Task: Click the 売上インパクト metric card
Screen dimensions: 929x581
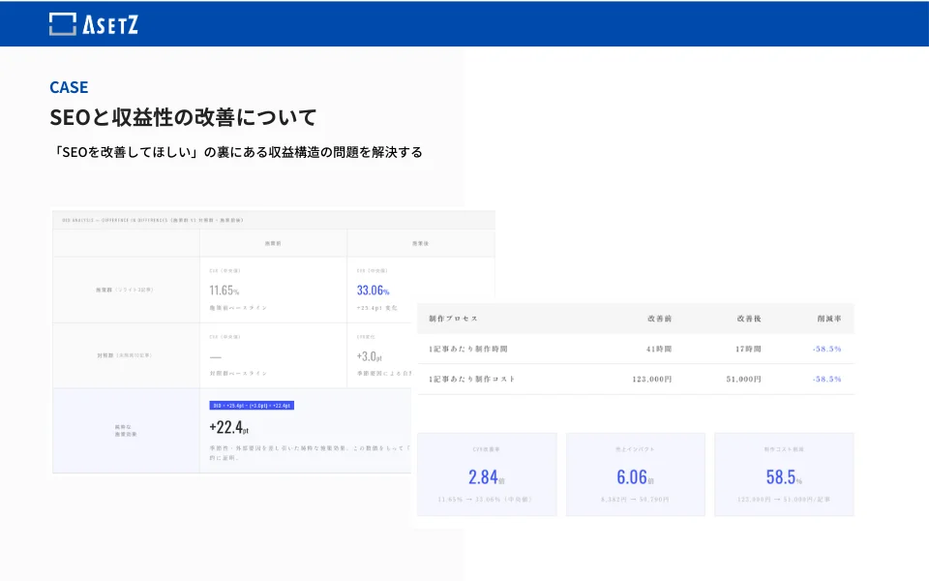Action: pyautogui.click(x=636, y=474)
